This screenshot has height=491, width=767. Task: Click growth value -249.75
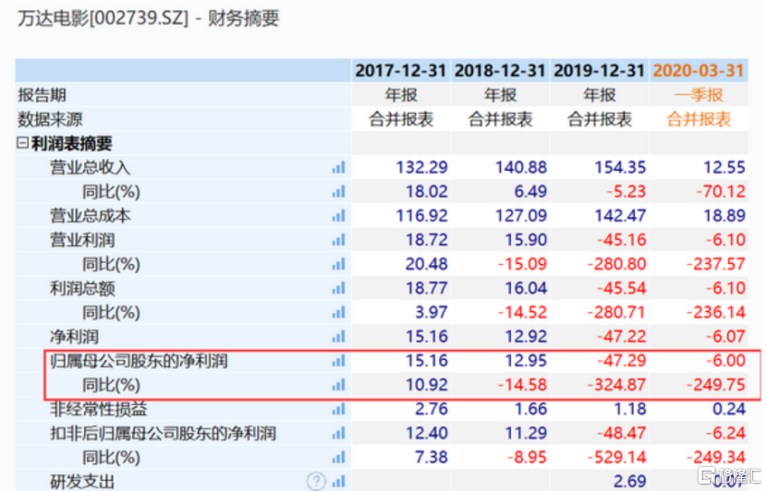coord(716,385)
